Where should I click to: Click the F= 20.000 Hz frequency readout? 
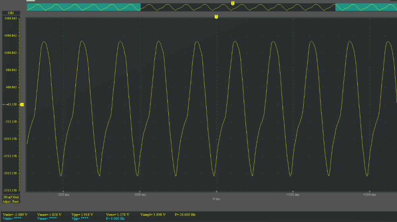(185, 214)
